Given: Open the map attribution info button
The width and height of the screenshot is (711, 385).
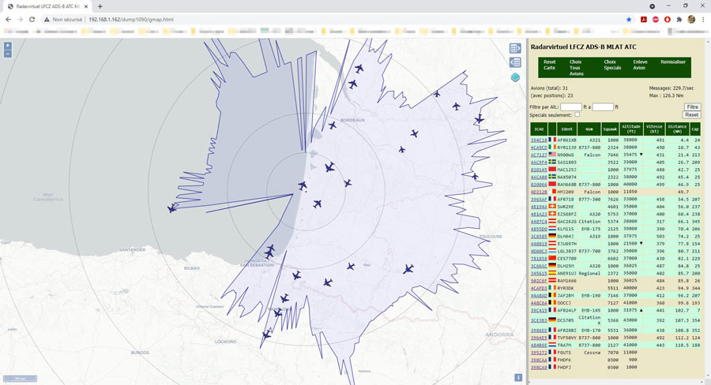Looking at the screenshot, I should click(518, 377).
